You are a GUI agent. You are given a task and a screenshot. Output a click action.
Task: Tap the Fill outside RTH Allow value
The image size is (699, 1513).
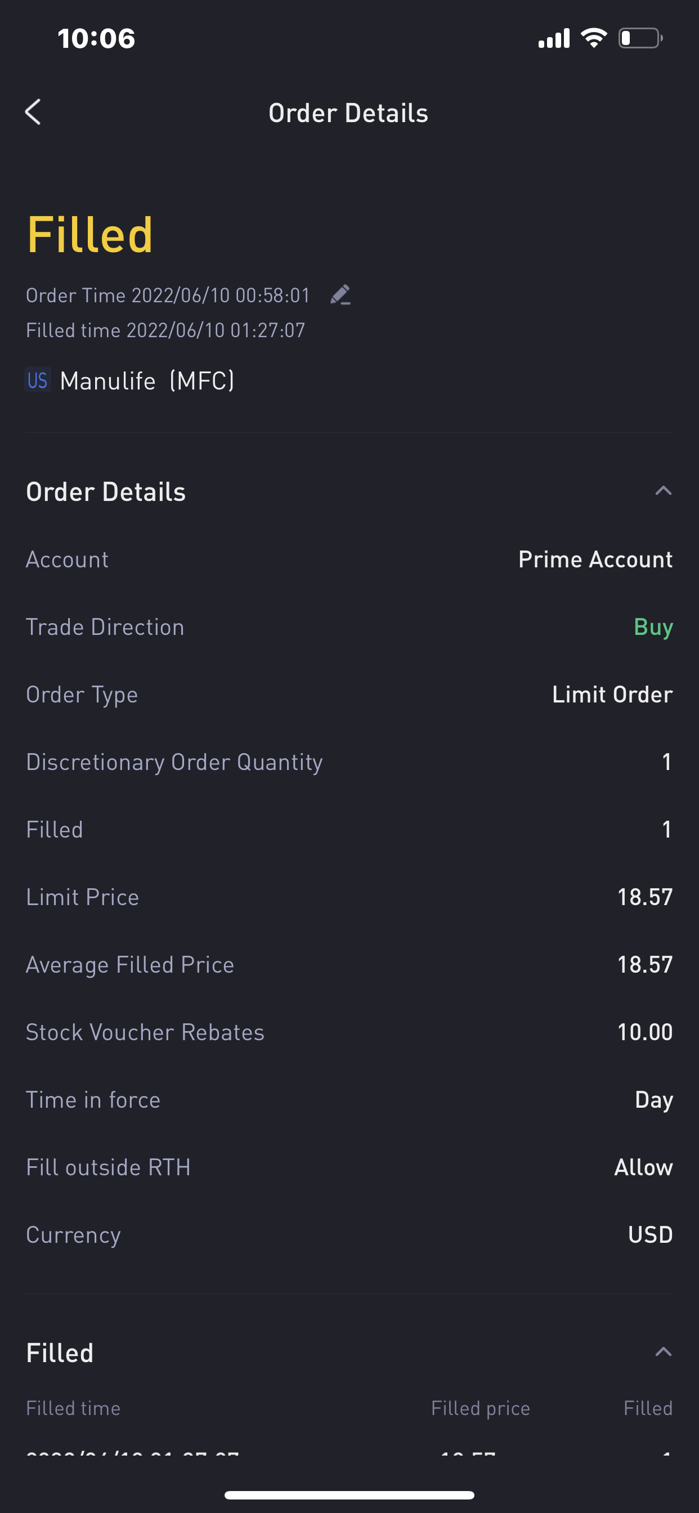click(643, 1167)
